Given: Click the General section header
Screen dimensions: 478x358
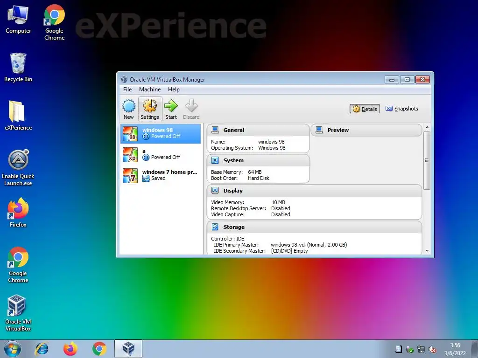Looking at the screenshot, I should [258, 130].
